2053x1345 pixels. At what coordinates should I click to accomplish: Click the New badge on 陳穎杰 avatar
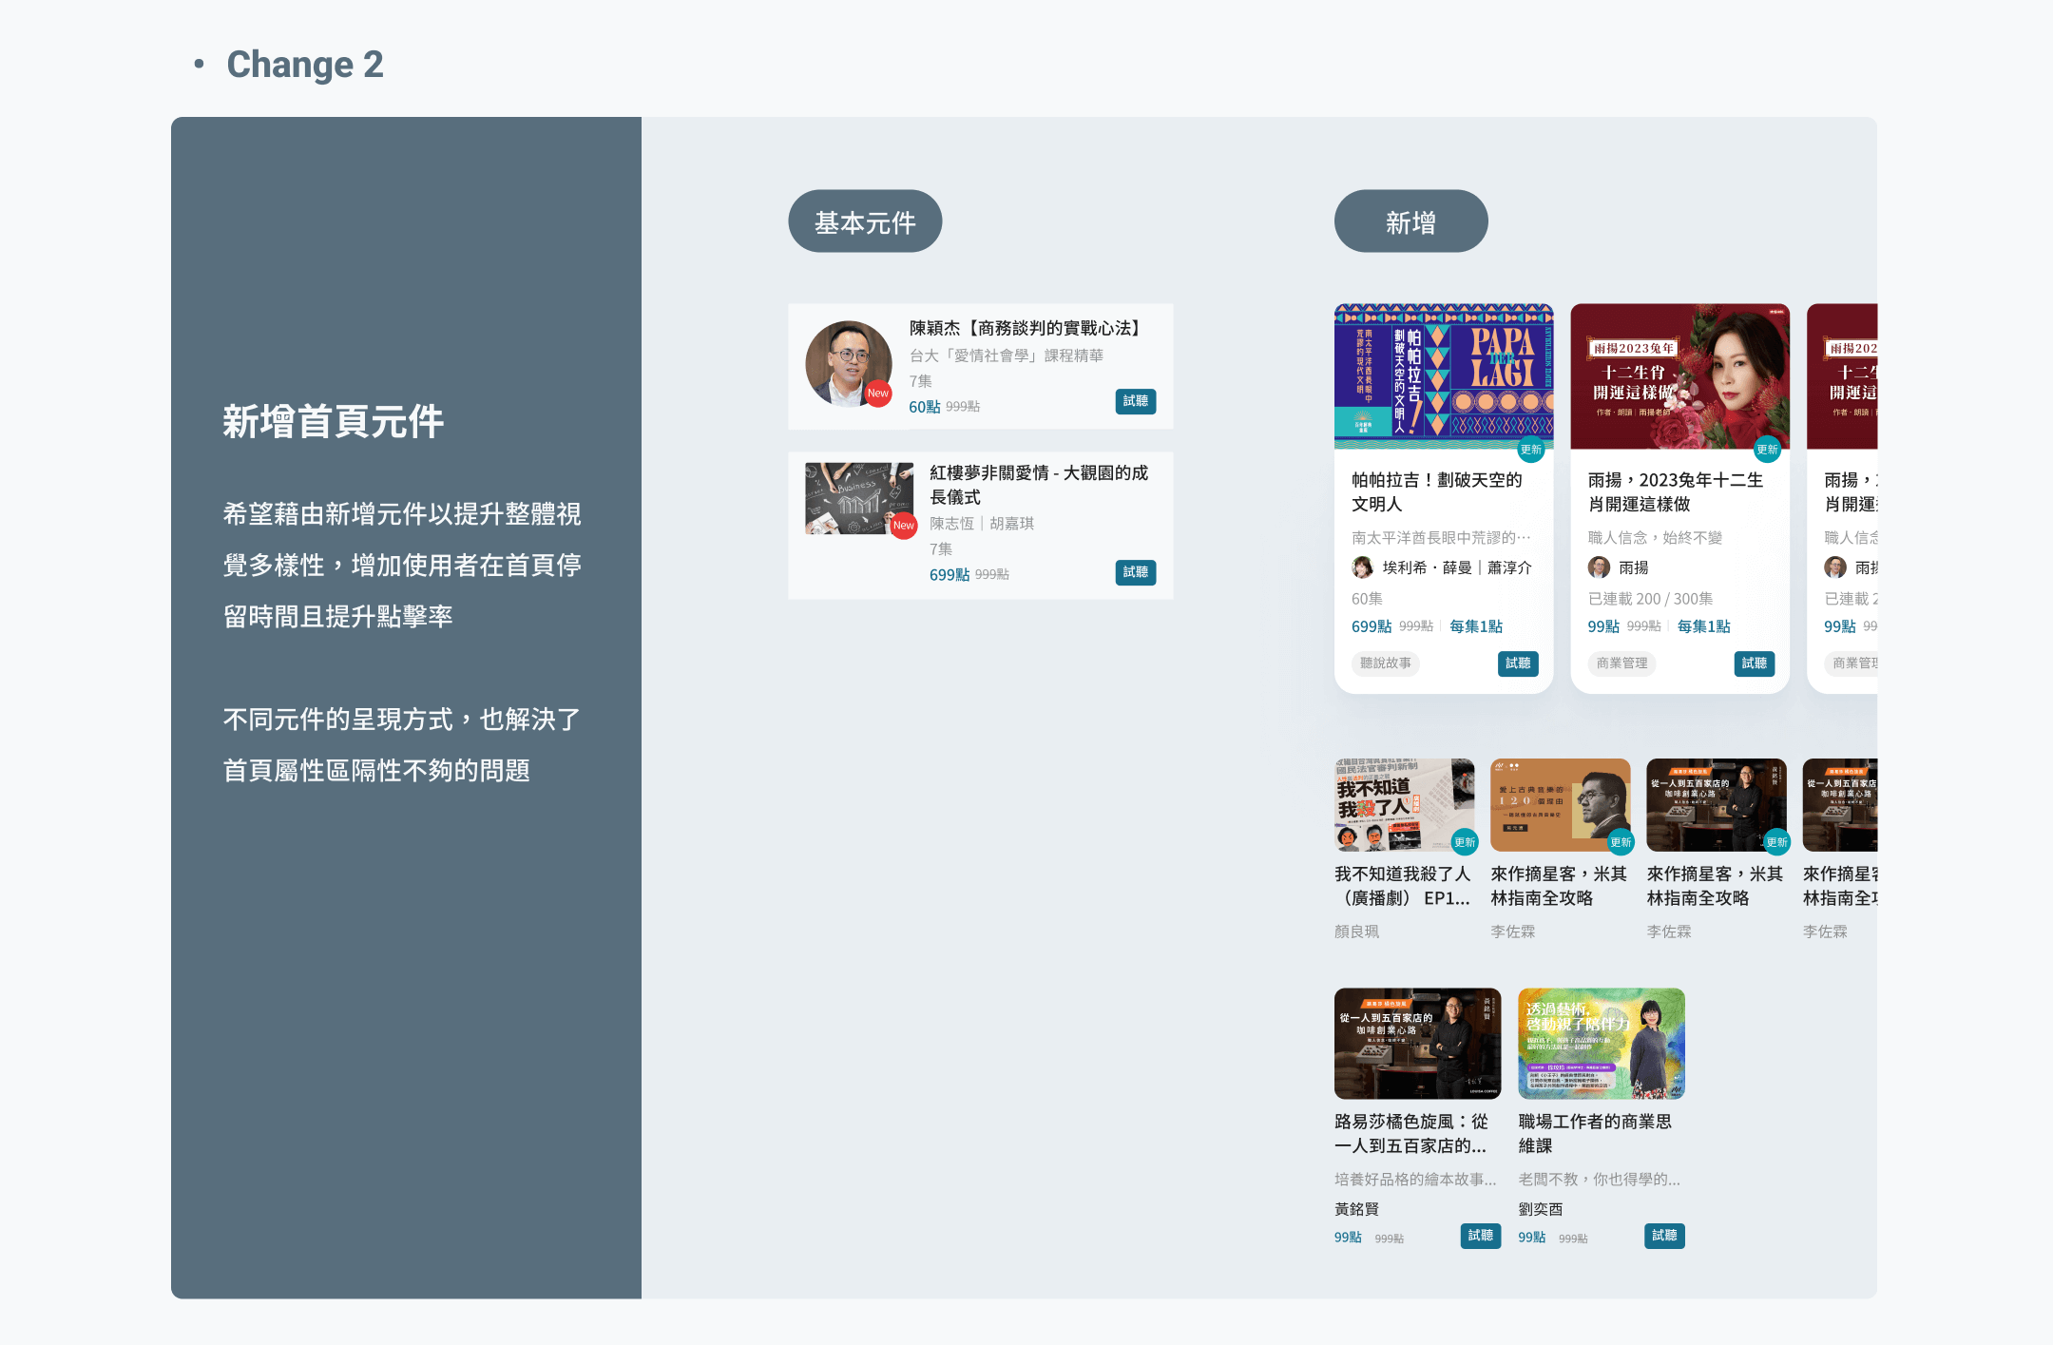(877, 394)
